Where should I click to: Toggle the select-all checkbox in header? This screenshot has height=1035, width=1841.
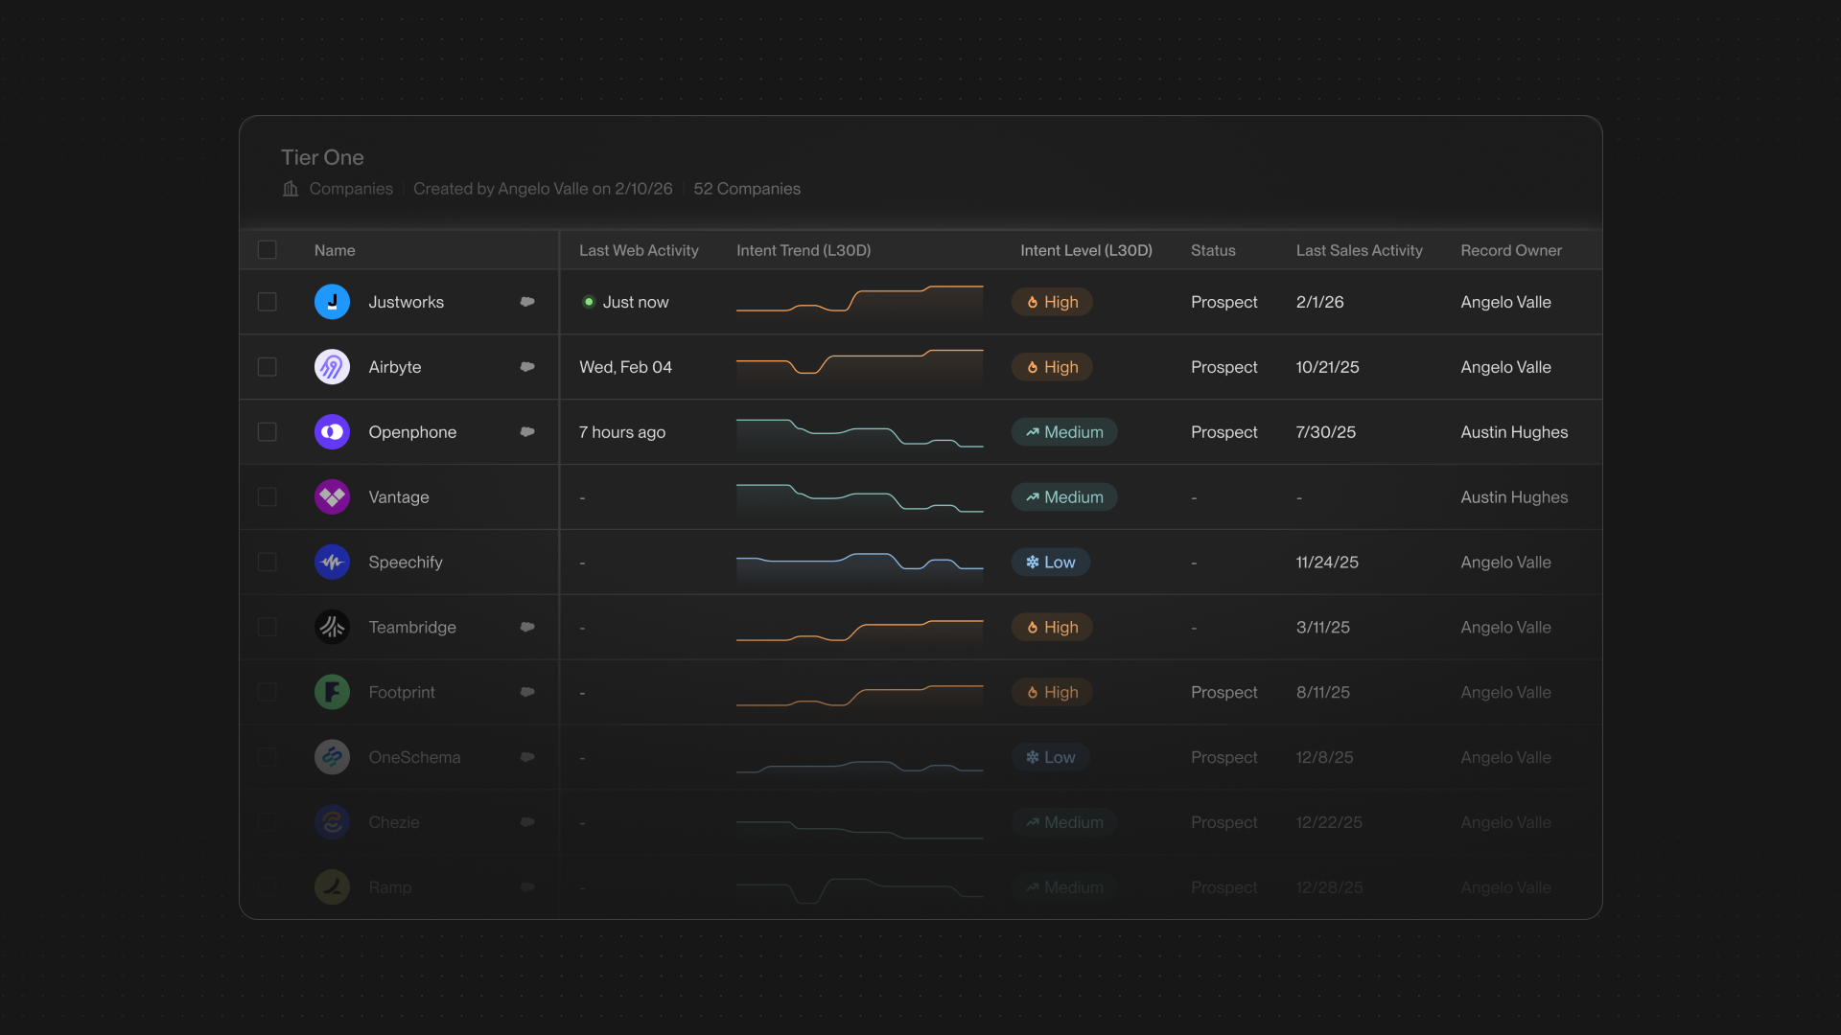tap(268, 250)
